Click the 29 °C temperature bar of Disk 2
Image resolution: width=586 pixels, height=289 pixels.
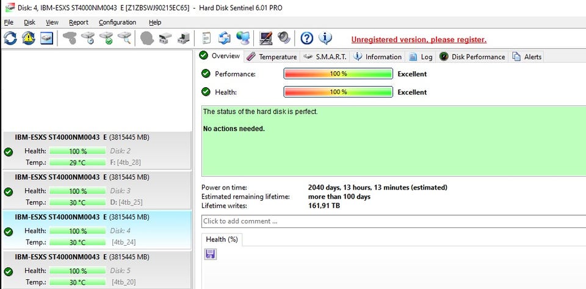(78, 162)
